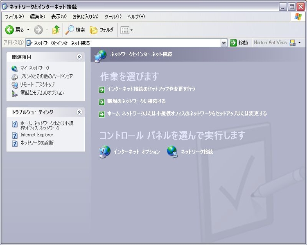Click the Norton AntiVirus toolbar icon

[x=293, y=43]
